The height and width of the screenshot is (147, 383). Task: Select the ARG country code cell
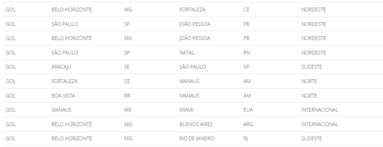click(248, 124)
